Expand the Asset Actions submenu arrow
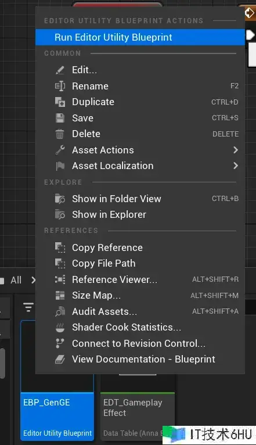256x445 pixels. (x=235, y=150)
